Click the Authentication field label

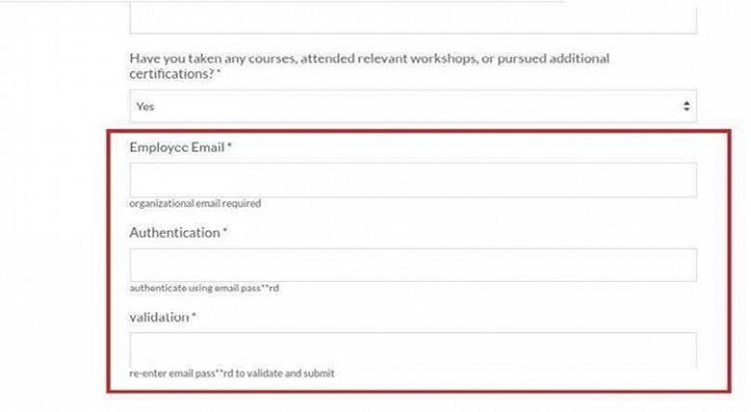point(174,232)
